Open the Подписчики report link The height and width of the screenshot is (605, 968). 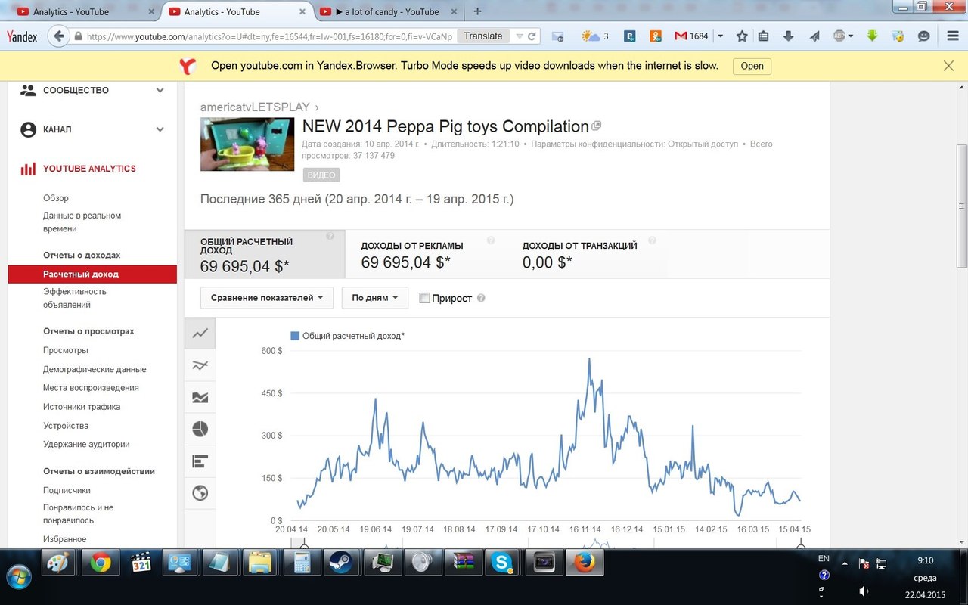[x=67, y=490]
